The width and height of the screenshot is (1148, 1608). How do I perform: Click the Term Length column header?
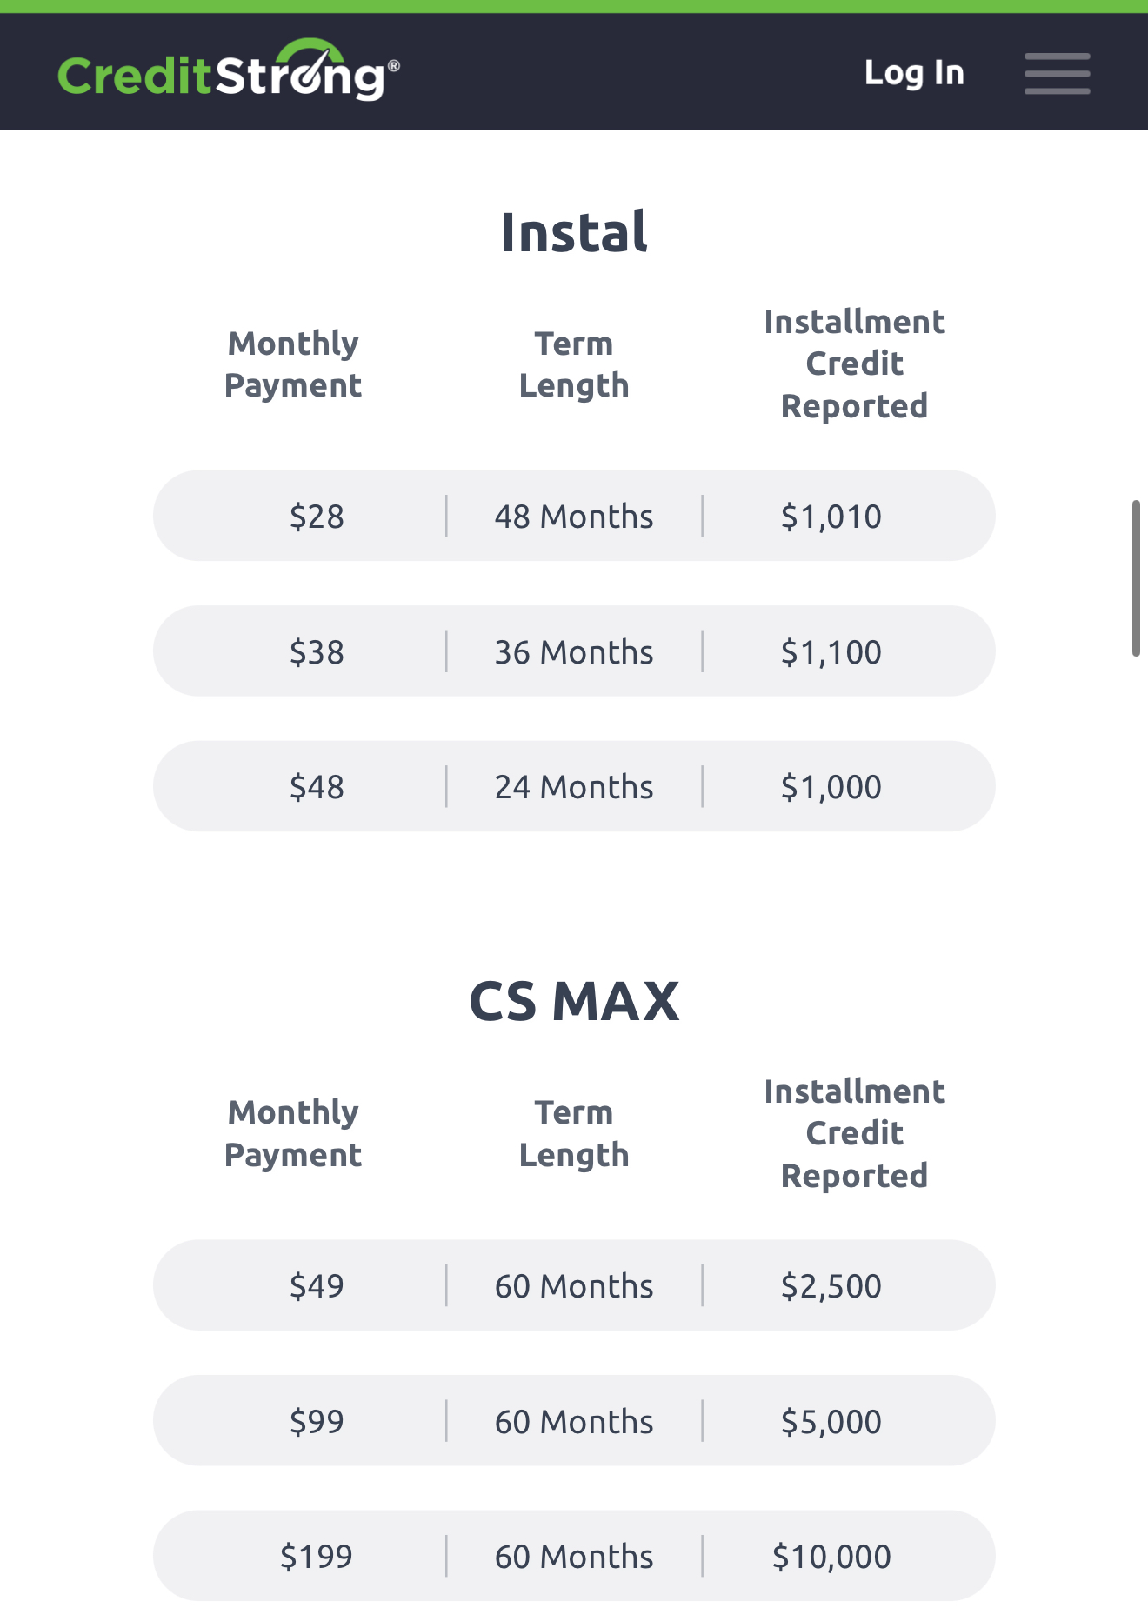pyautogui.click(x=574, y=363)
